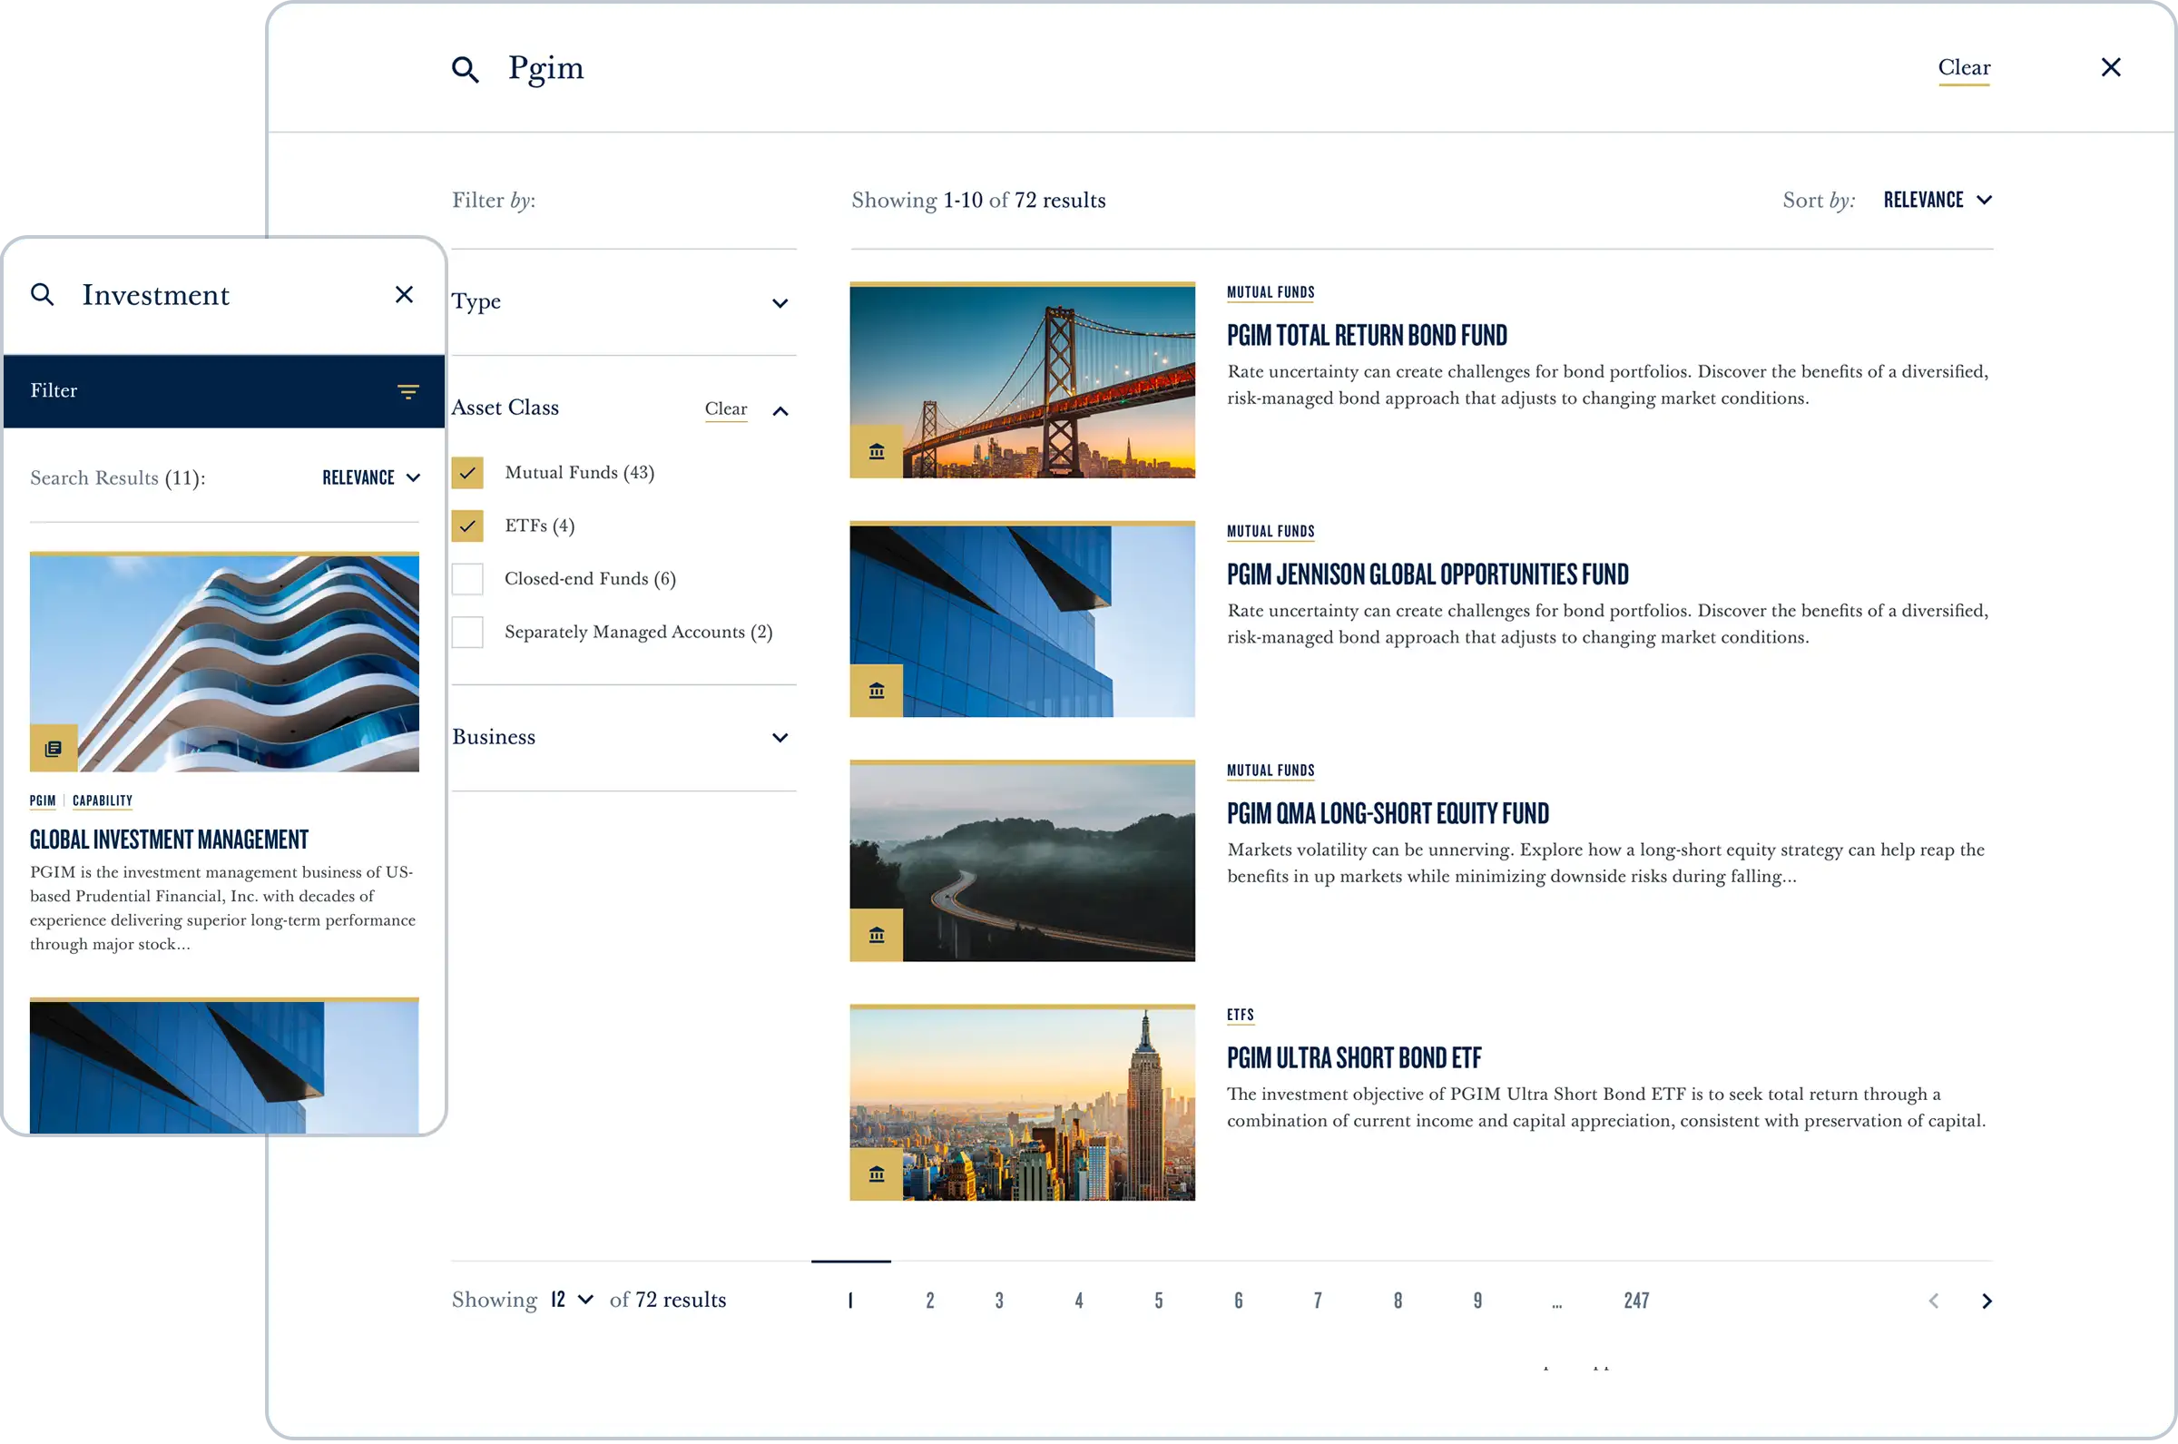Go to page 5 of results
Viewport: 2178px width, 1444px height.
(x=1159, y=1302)
